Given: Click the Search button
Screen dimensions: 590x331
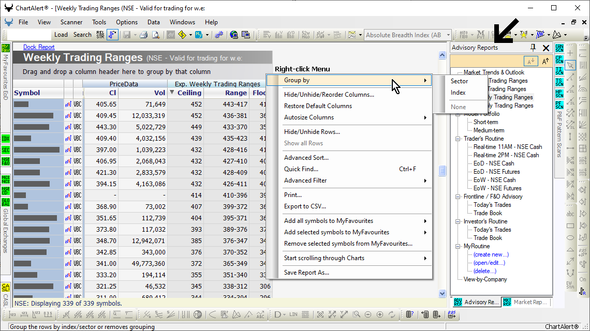Looking at the screenshot, I should pyautogui.click(x=82, y=35).
